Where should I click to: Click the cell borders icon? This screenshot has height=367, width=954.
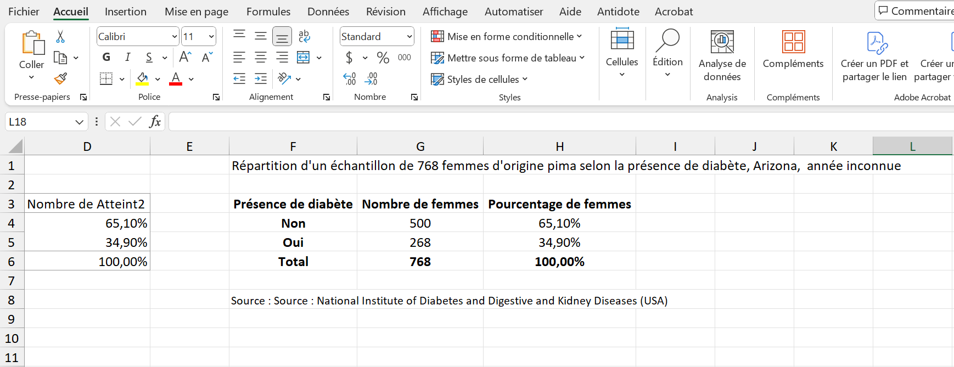point(106,79)
